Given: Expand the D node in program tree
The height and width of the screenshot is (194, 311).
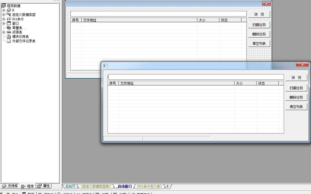Looking at the screenshot, I should 4,10.
